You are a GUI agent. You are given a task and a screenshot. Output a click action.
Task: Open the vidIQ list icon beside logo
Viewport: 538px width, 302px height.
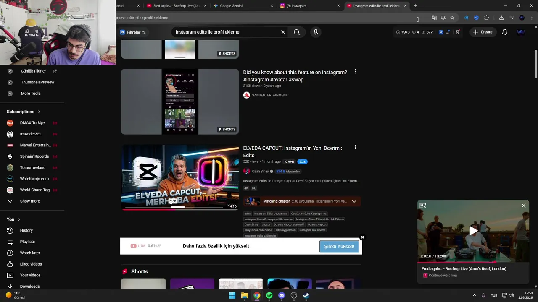(x=448, y=32)
